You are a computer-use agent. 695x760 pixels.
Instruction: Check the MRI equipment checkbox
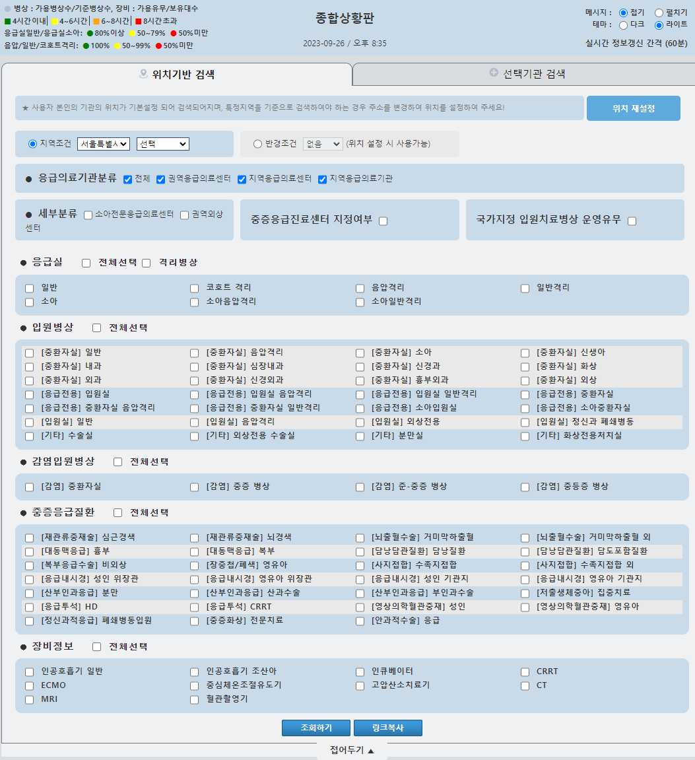coord(30,700)
